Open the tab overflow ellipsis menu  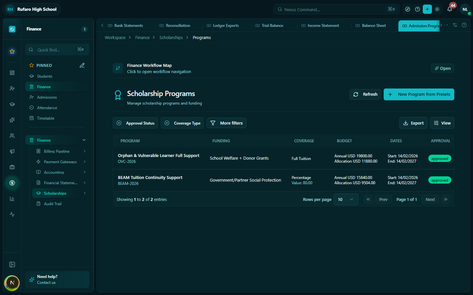446,25
